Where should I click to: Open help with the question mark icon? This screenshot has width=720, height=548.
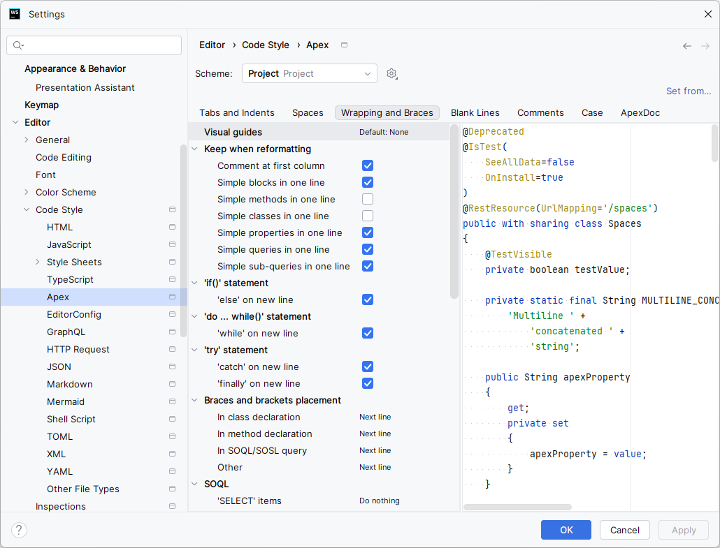pyautogui.click(x=19, y=530)
